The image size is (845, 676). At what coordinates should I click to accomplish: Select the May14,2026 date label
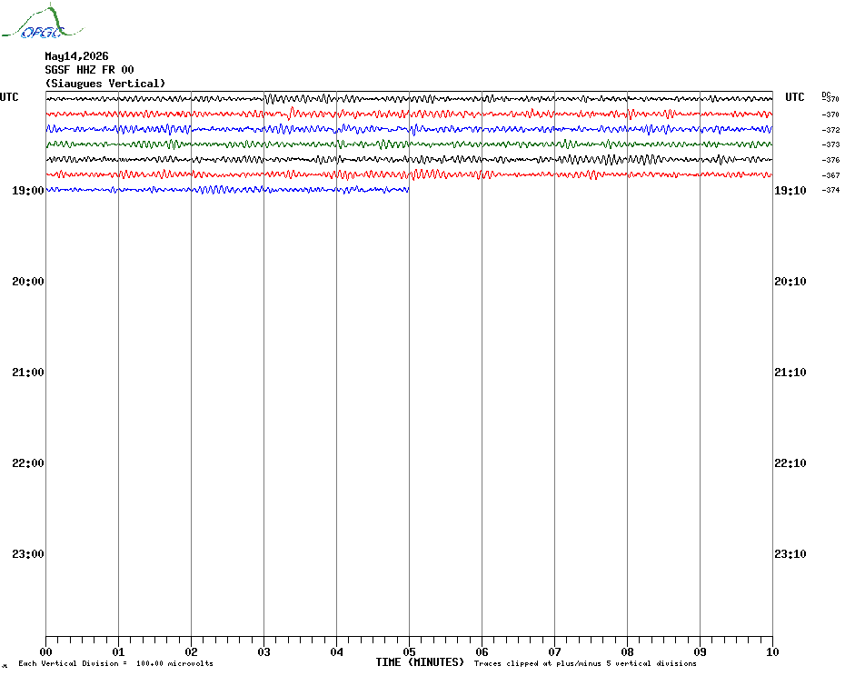coord(76,56)
